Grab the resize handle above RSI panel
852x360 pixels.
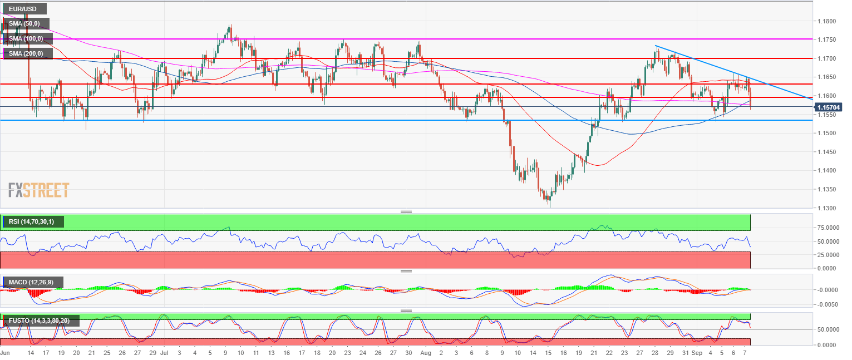coord(406,211)
